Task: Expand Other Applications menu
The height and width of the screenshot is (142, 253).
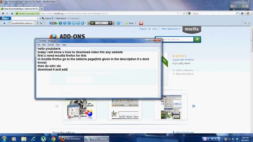Action: 171,29
